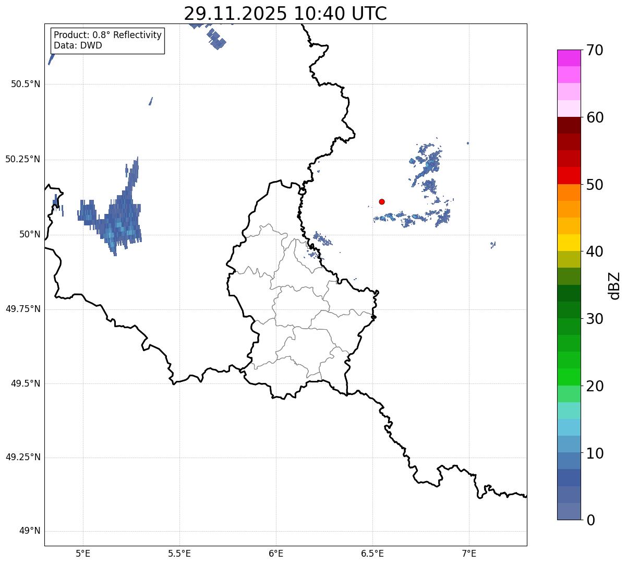Click the 50°N latitude label

[x=30, y=234]
